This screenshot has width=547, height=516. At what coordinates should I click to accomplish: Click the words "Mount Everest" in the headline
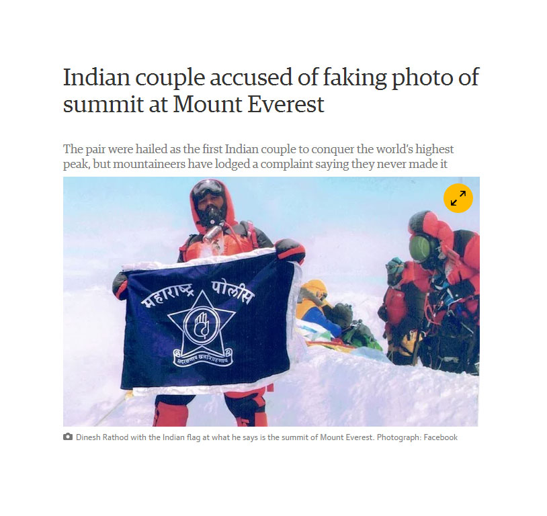point(249,104)
